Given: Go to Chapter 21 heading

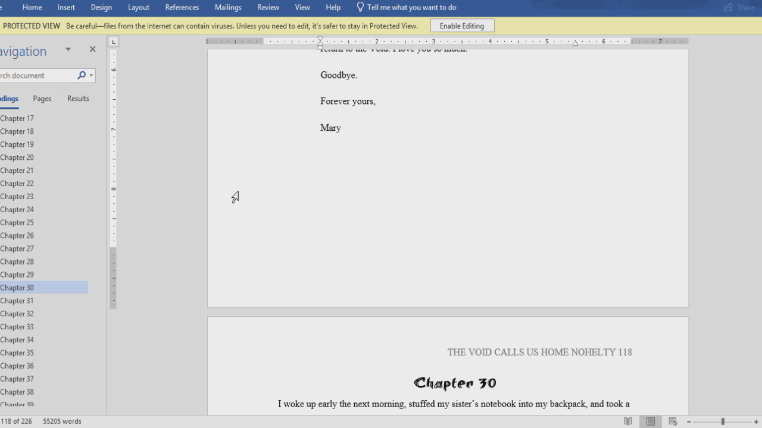Looking at the screenshot, I should coord(17,171).
